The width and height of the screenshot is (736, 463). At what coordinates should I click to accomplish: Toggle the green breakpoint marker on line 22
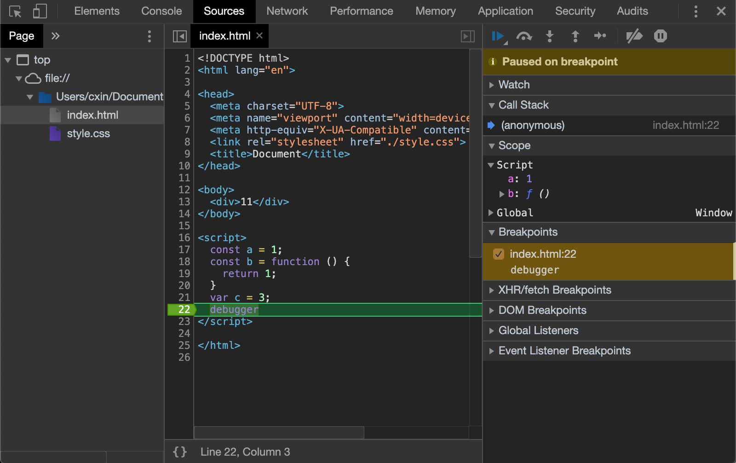click(x=183, y=309)
